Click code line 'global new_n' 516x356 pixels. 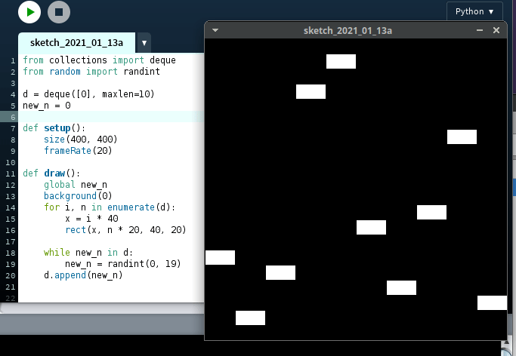click(x=76, y=185)
